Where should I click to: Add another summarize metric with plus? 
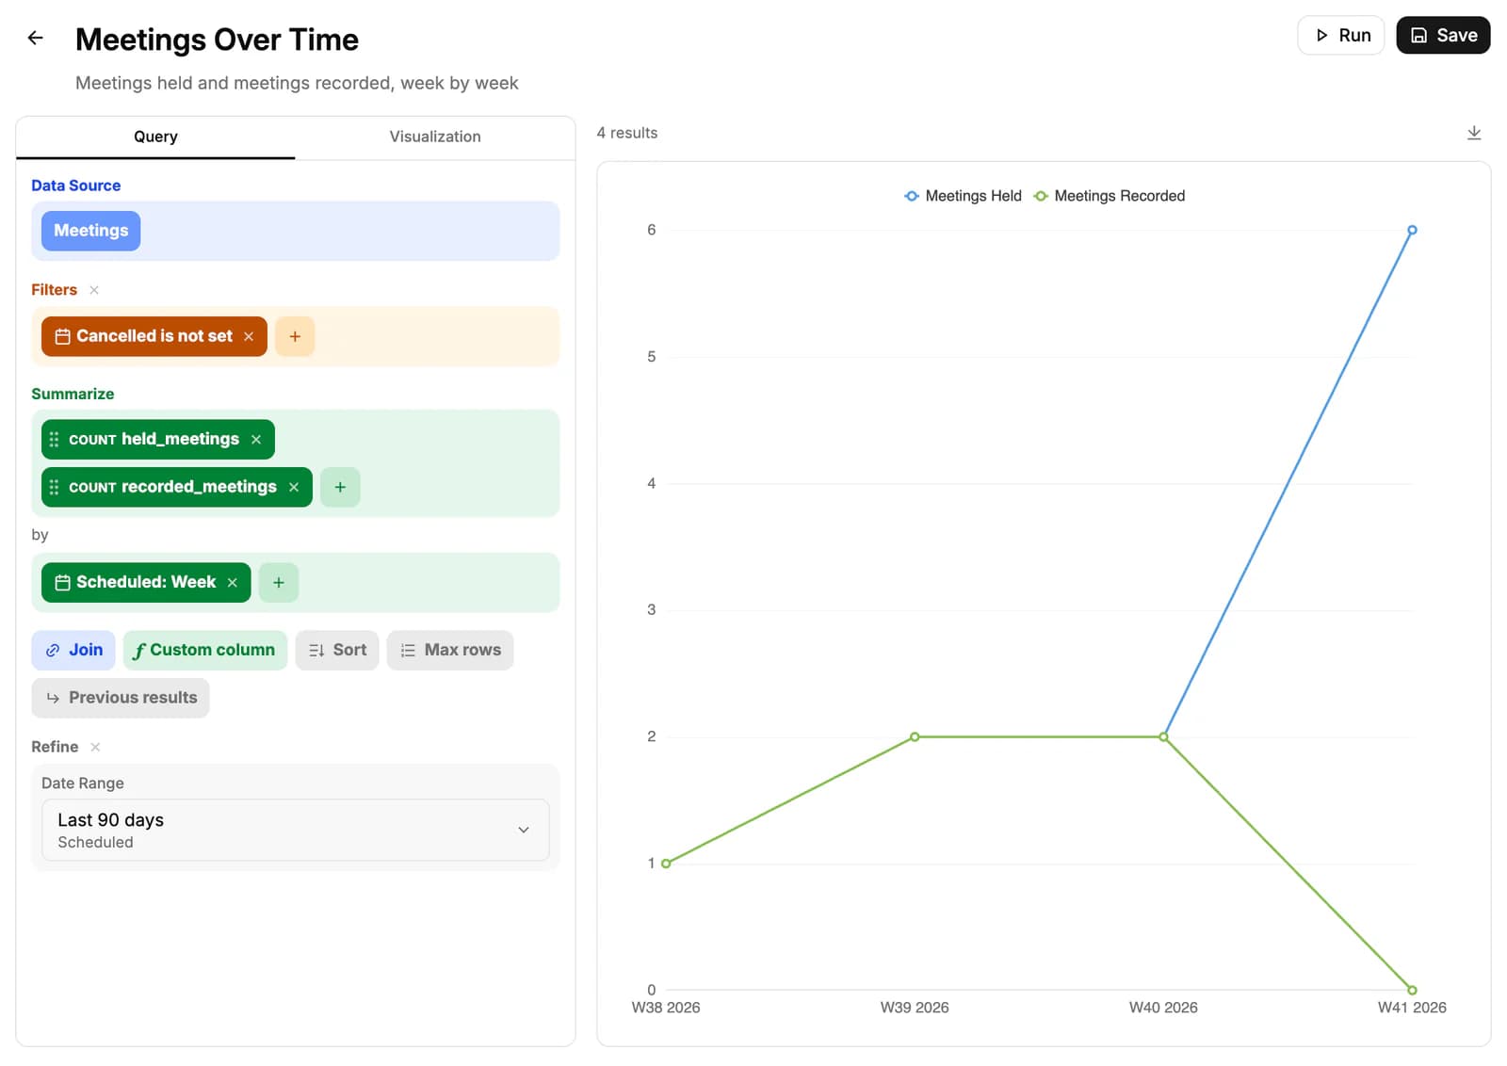pyautogui.click(x=340, y=487)
